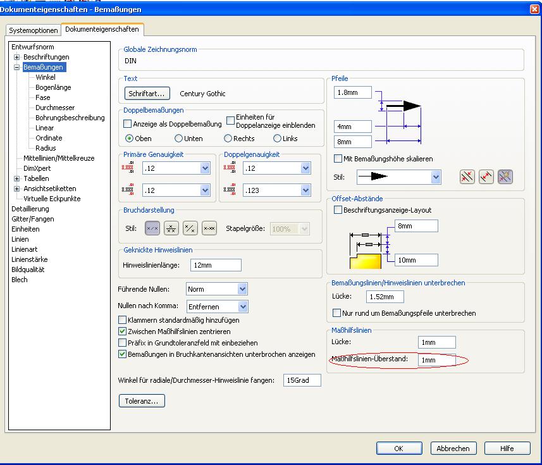Click the third arrow placement icon beside Stil
The height and width of the screenshot is (465, 542).
click(x=505, y=177)
